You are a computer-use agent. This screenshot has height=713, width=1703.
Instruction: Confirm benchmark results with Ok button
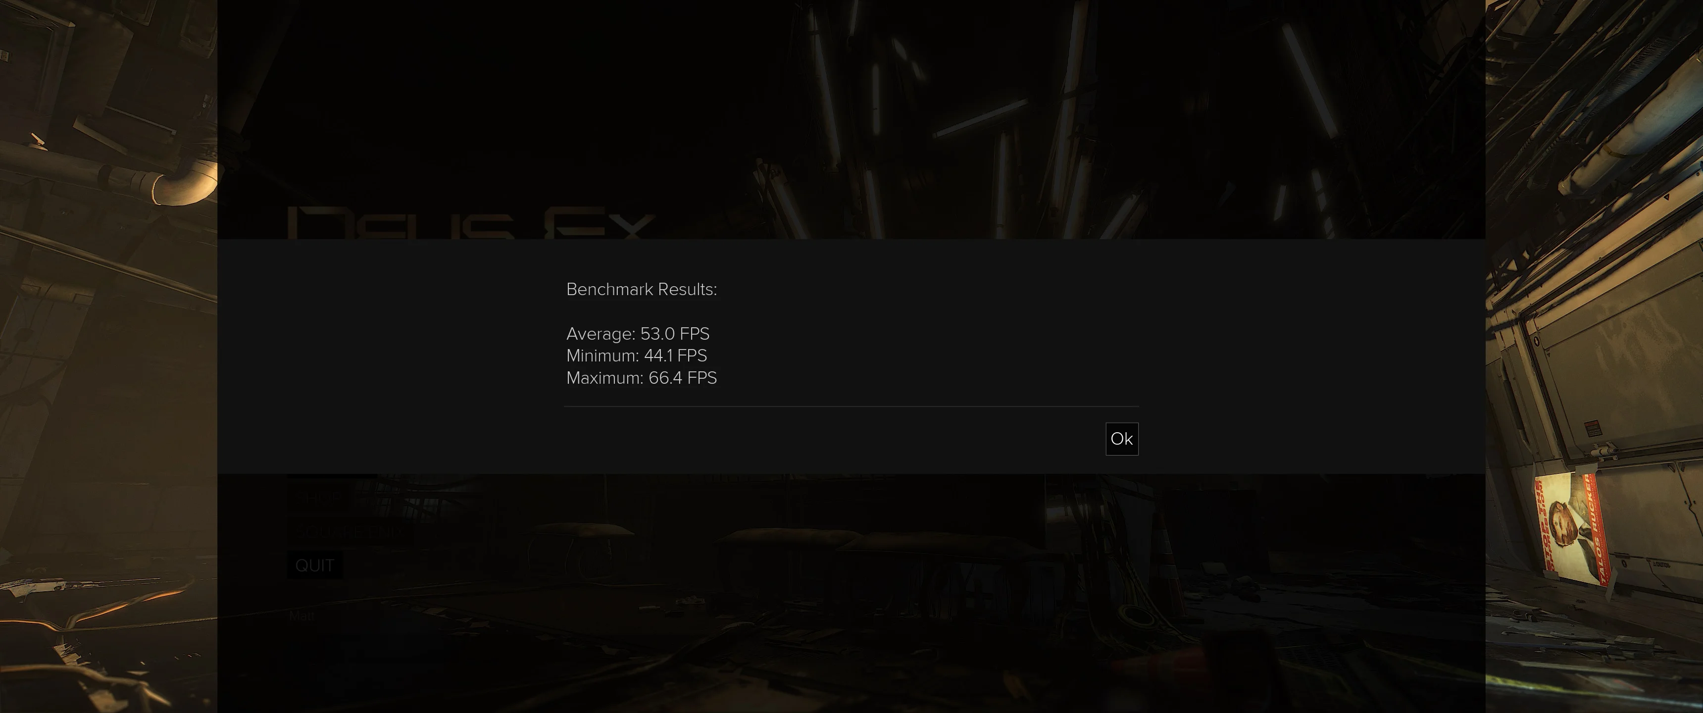1121,439
